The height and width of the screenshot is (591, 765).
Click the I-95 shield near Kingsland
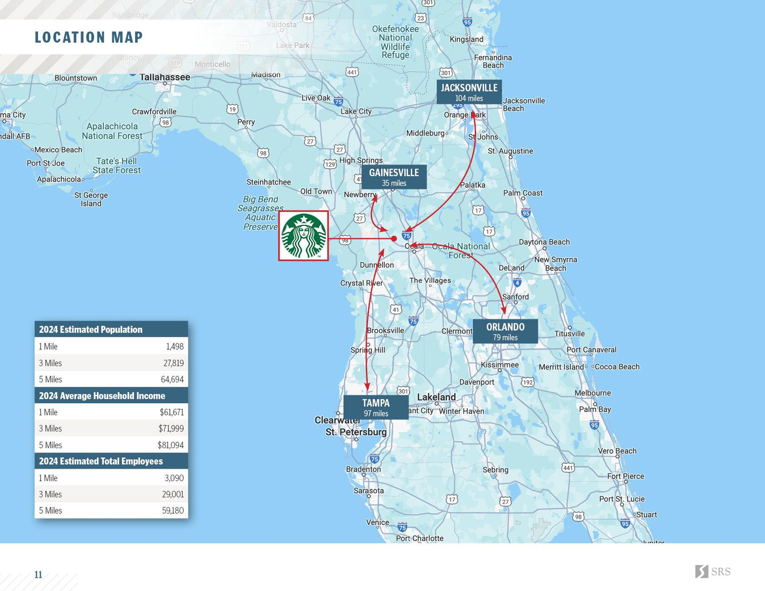pos(467,22)
